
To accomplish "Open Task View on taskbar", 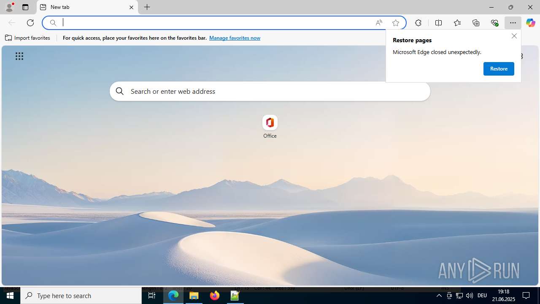I will pyautogui.click(x=152, y=296).
